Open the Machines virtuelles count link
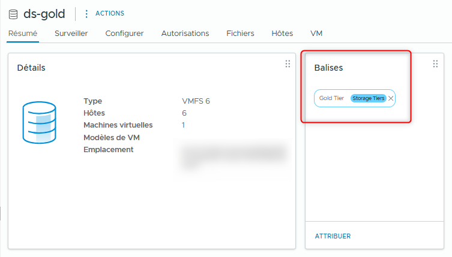The height and width of the screenshot is (257, 452). point(183,125)
